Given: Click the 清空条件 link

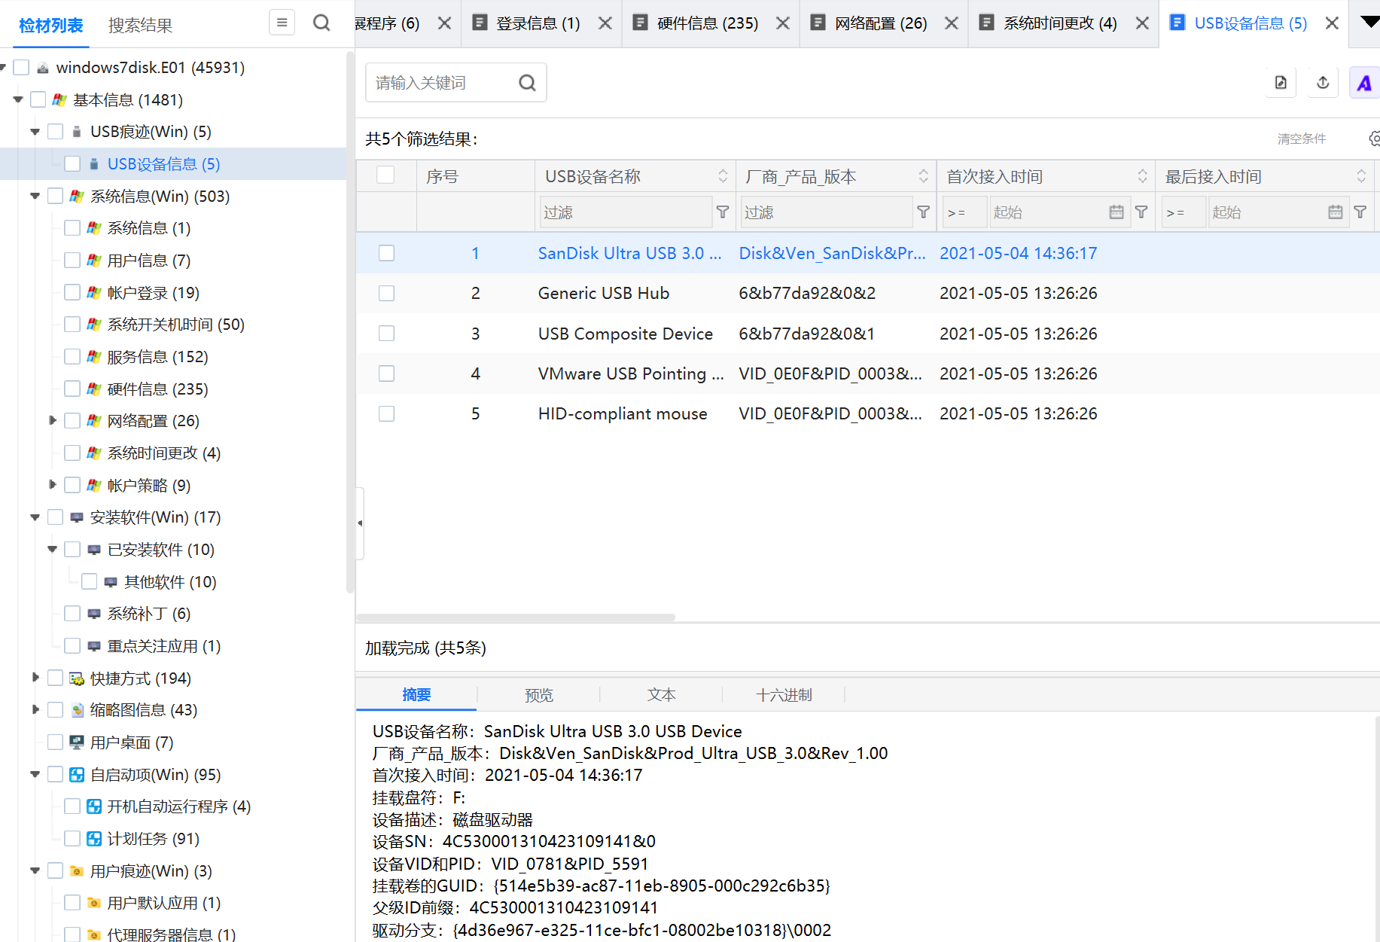Looking at the screenshot, I should pos(1302,139).
